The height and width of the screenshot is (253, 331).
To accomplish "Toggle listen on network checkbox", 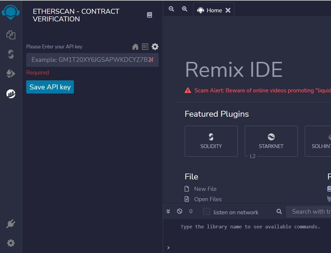I will [x=207, y=211].
